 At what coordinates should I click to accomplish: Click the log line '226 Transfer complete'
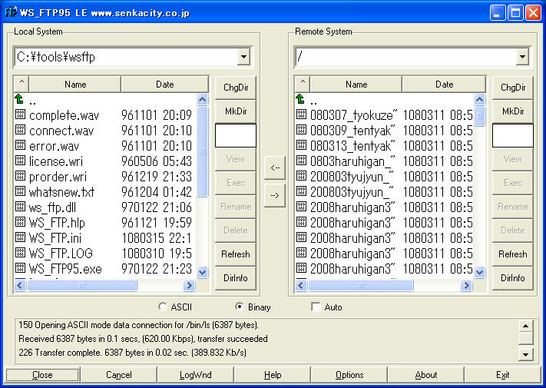click(132, 353)
